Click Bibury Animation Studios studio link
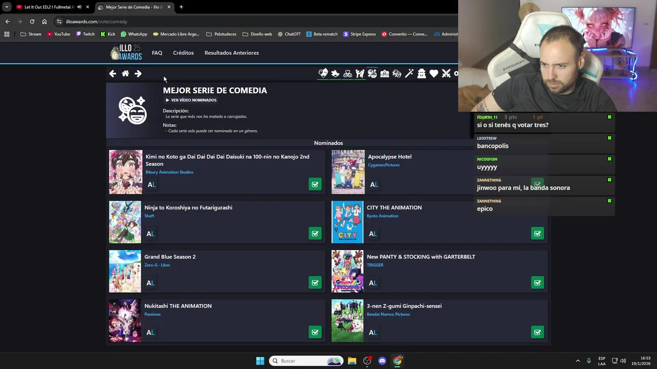 [x=169, y=172]
